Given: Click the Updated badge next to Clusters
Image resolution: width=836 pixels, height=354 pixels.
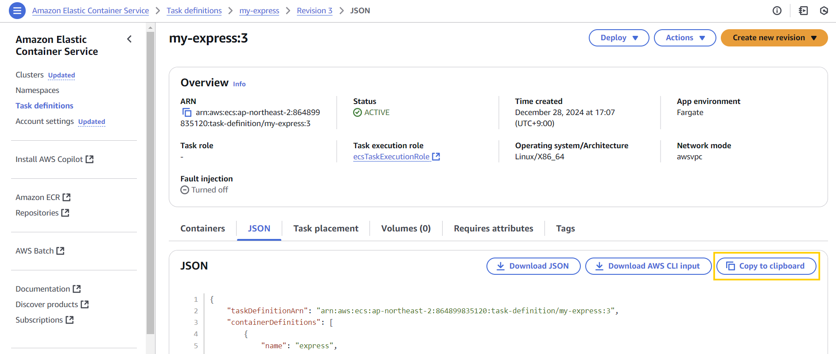Looking at the screenshot, I should click(x=62, y=75).
